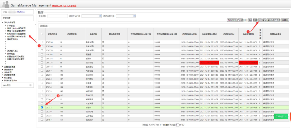Go to 下一页 in pagination
The width and height of the screenshot is (291, 128).
click(x=162, y=125)
